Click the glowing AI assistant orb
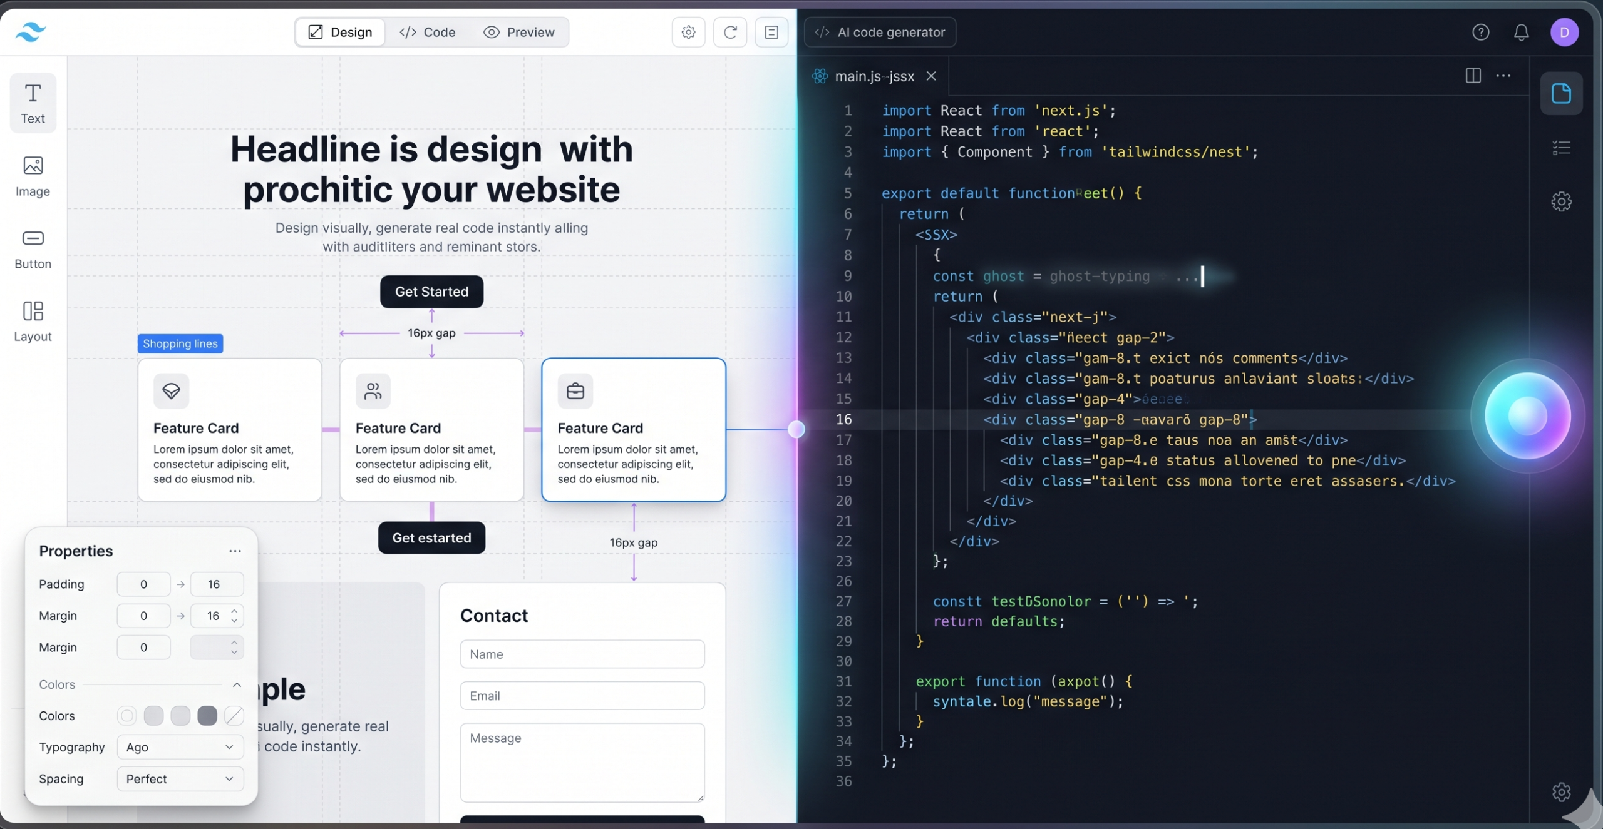Viewport: 1603px width, 829px height. (1527, 416)
